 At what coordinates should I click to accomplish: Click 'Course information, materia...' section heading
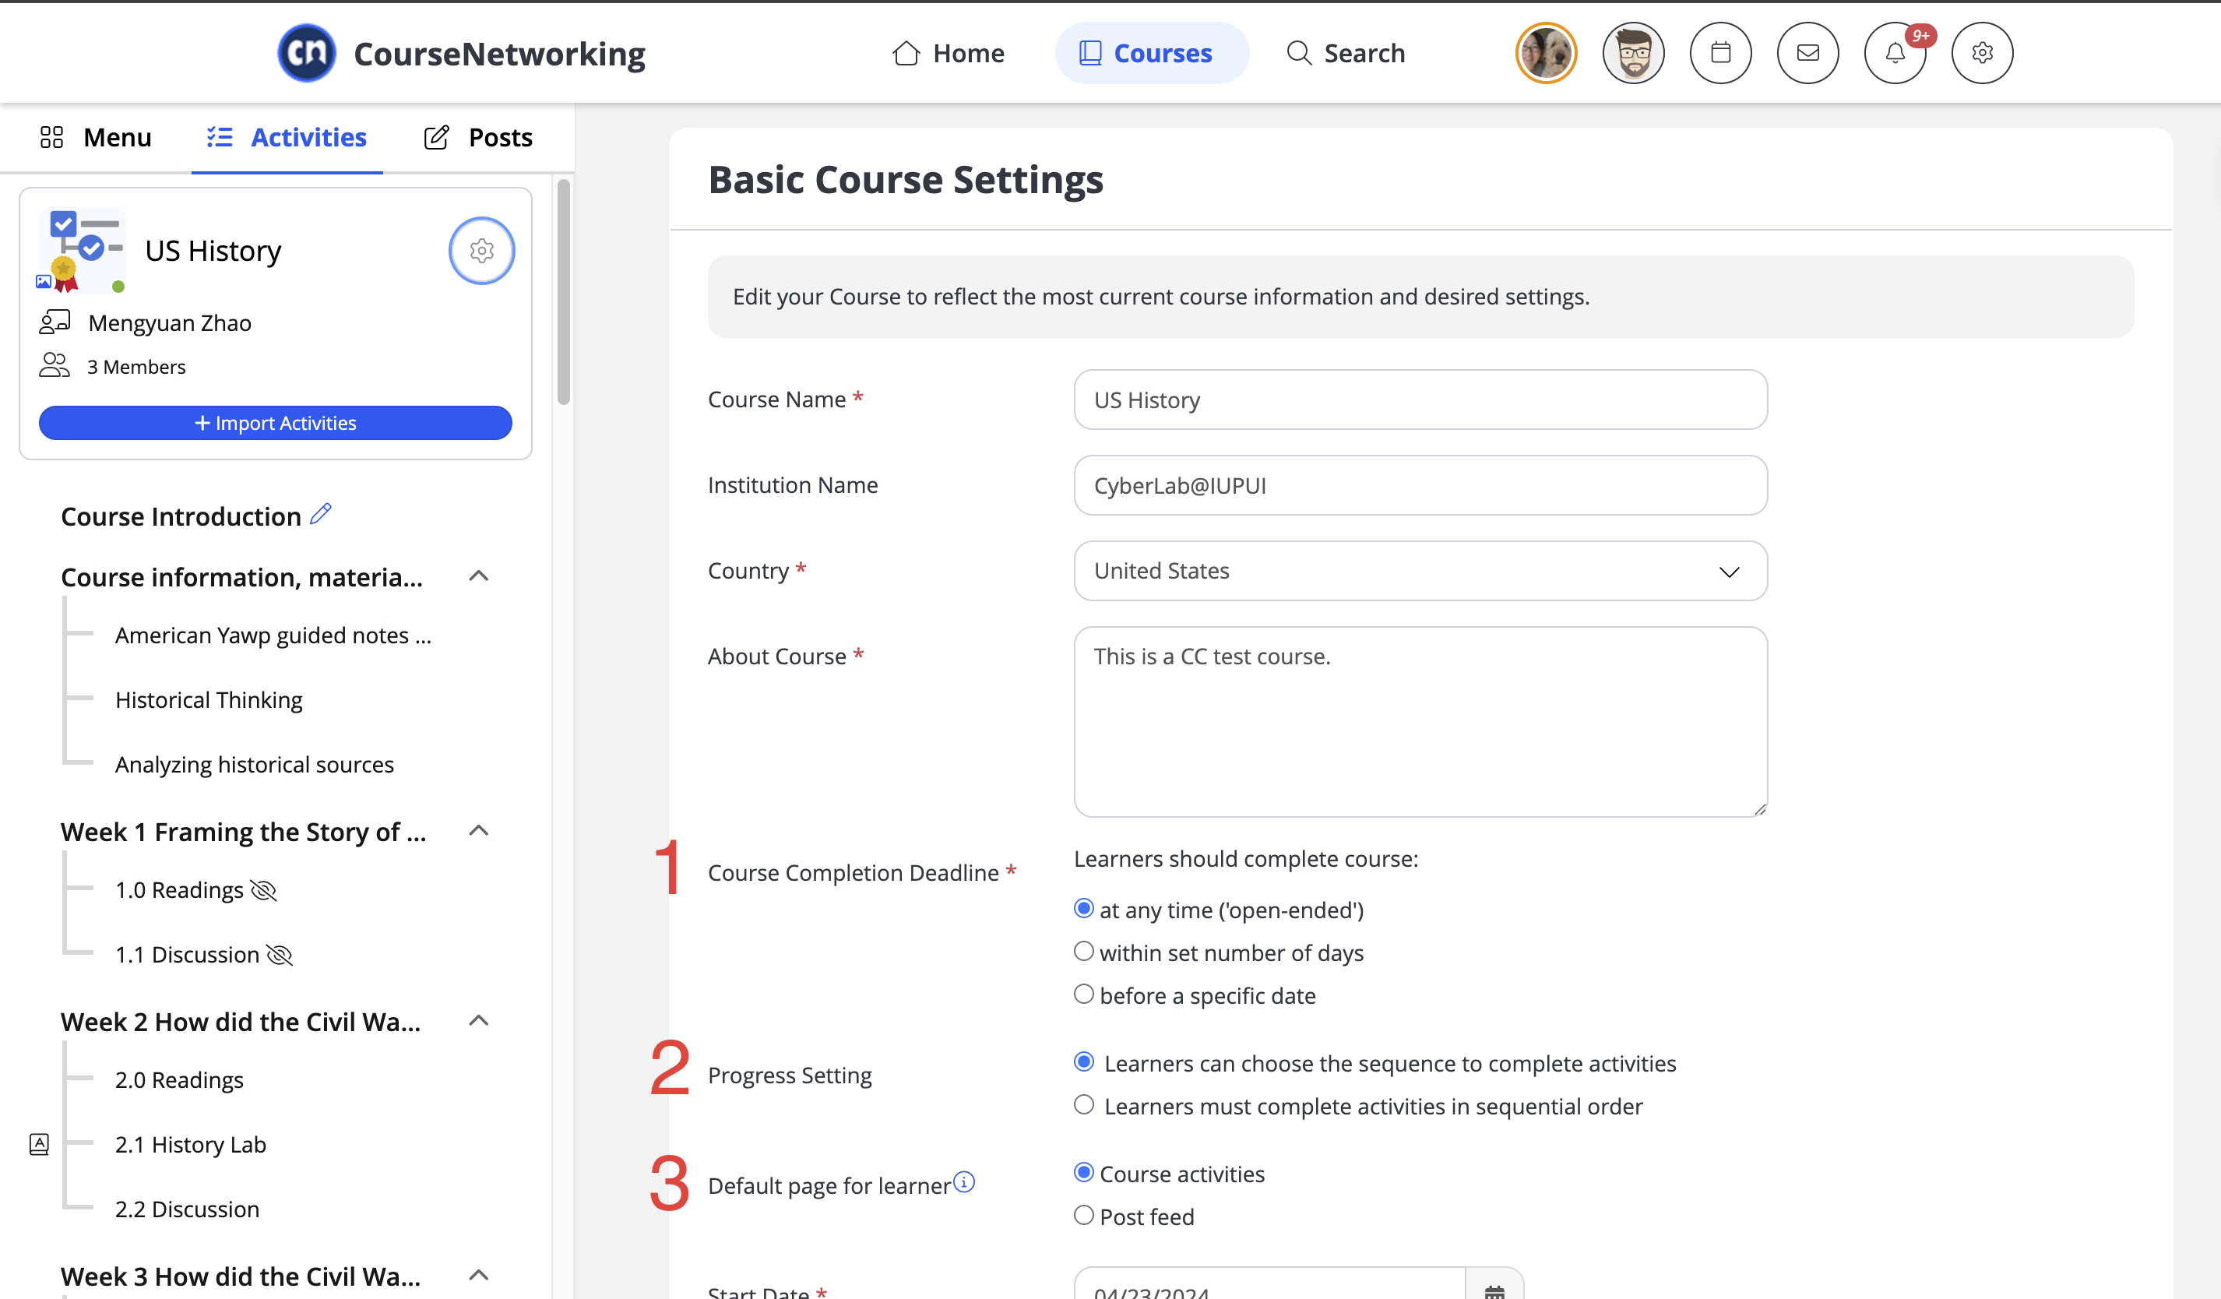tap(241, 577)
